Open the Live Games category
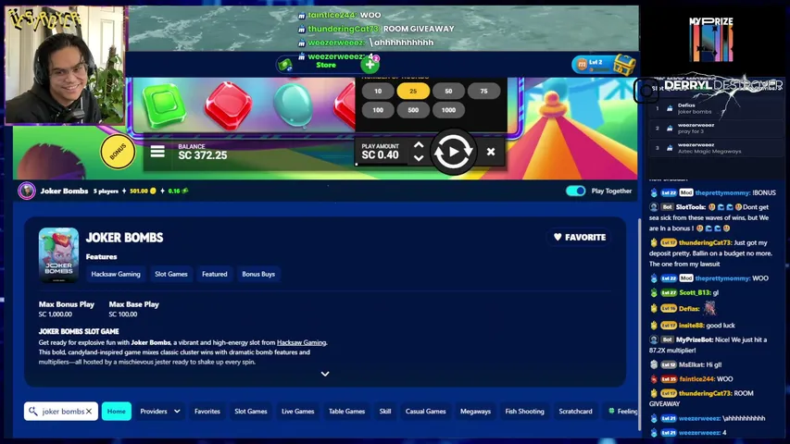 pos(298,412)
